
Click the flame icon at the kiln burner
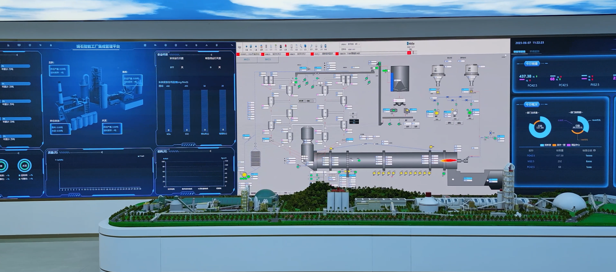pyautogui.click(x=449, y=160)
